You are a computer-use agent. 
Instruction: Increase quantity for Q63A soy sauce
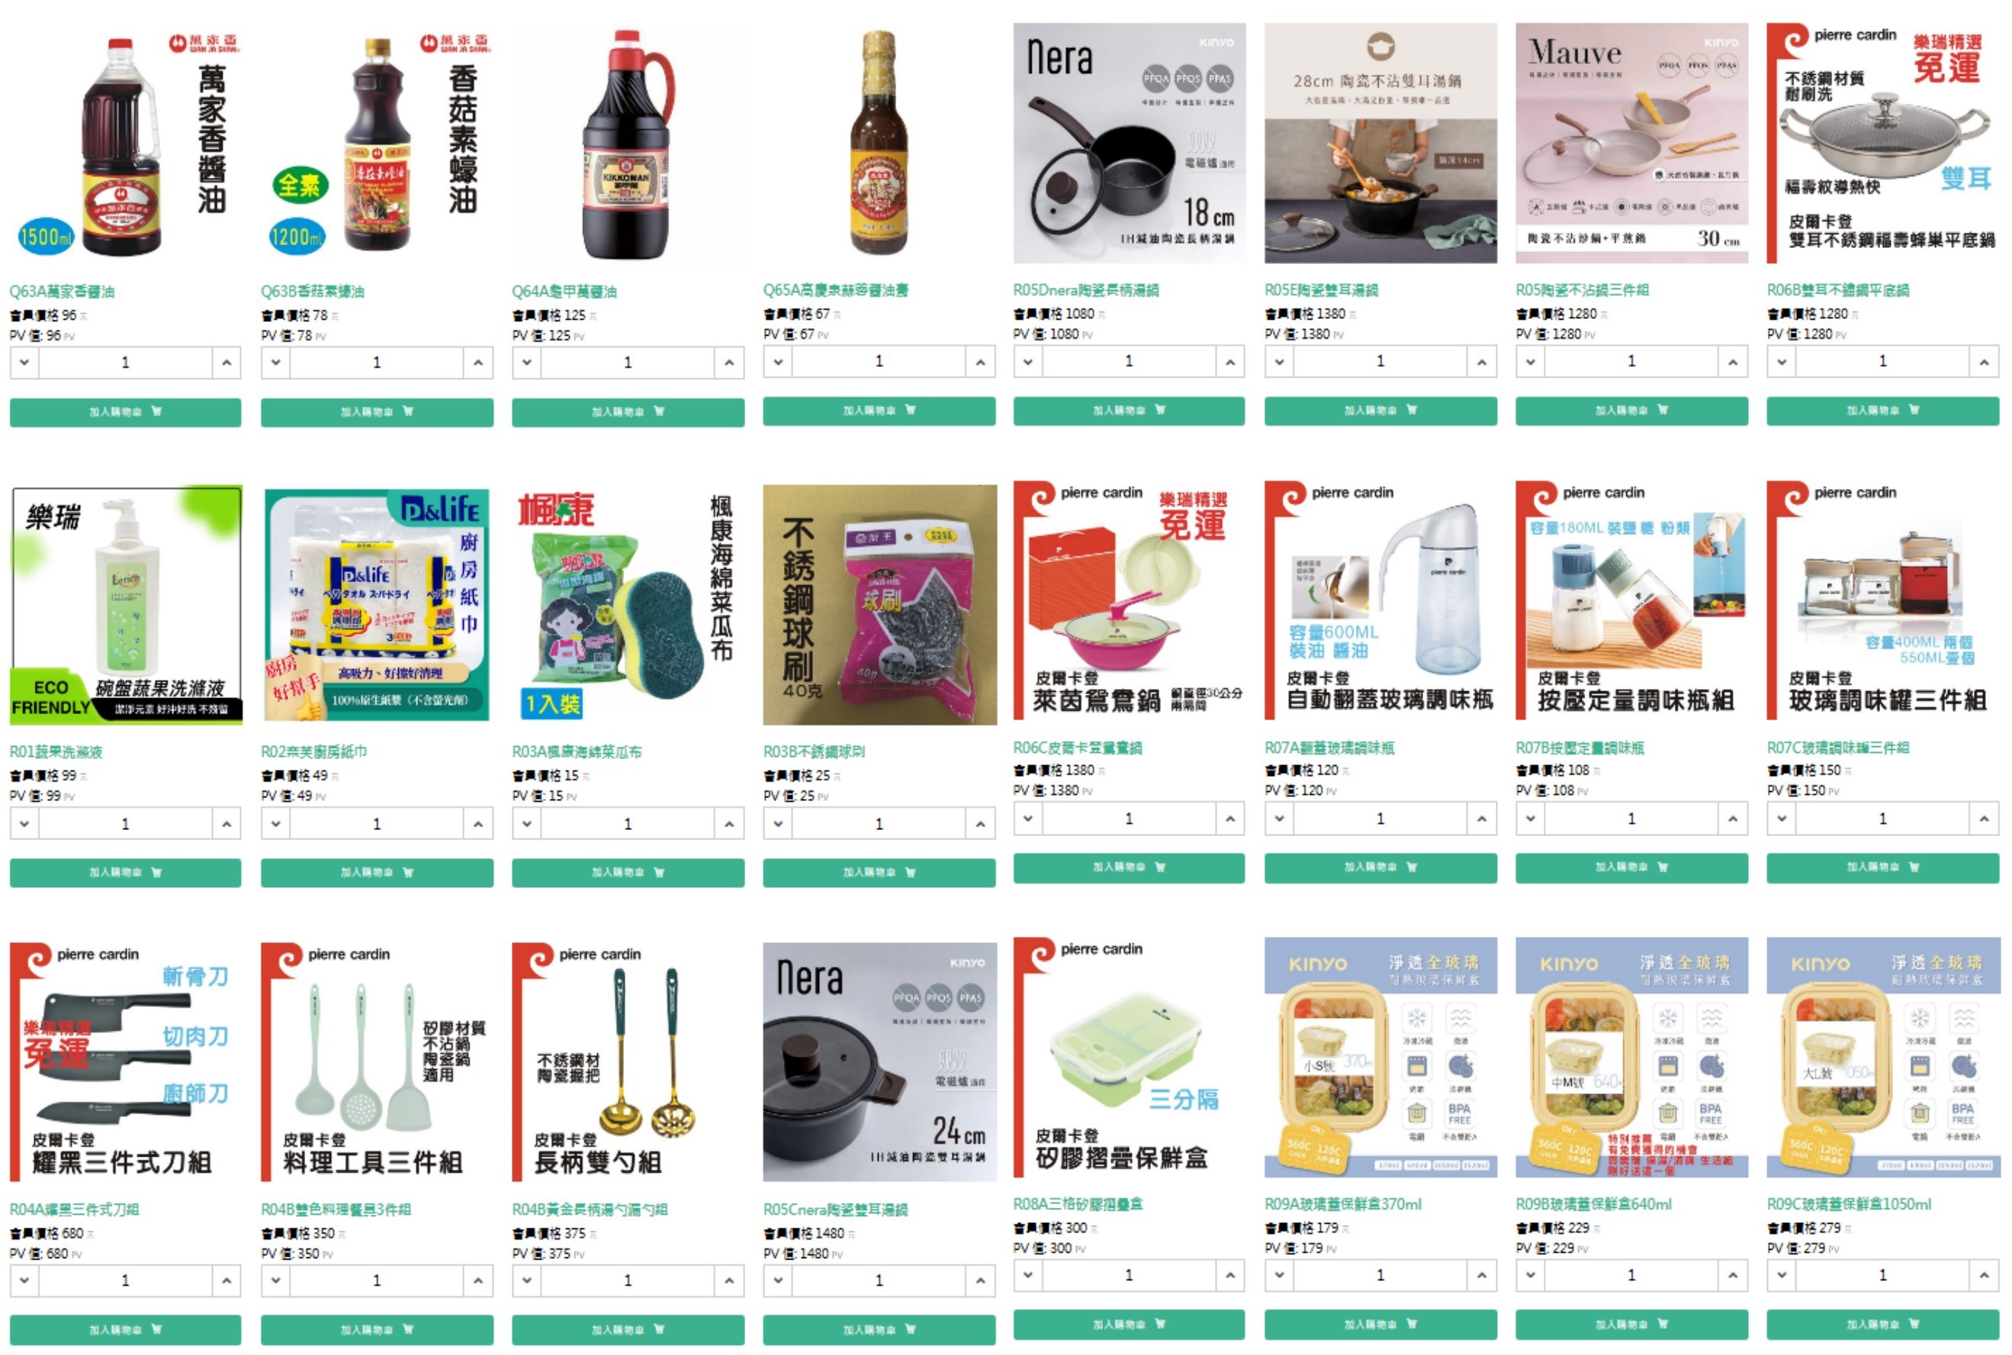click(227, 363)
